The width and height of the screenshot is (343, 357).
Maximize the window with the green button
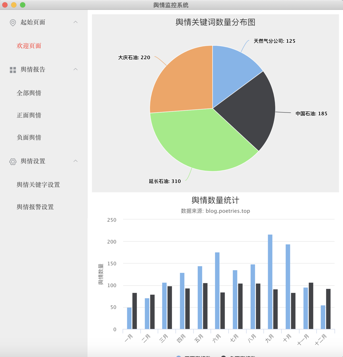[23, 5]
